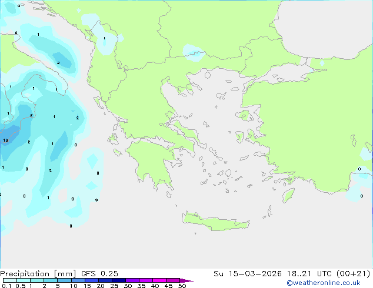Click the "15" legend scale label
This screenshot has height=288, width=373.
pyautogui.click(x=87, y=286)
